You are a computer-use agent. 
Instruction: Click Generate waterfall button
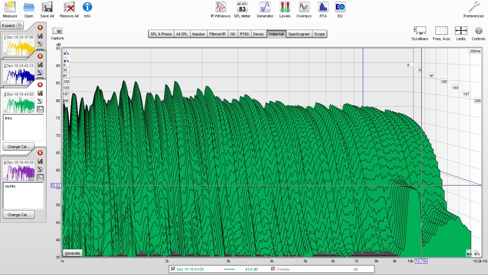72,253
